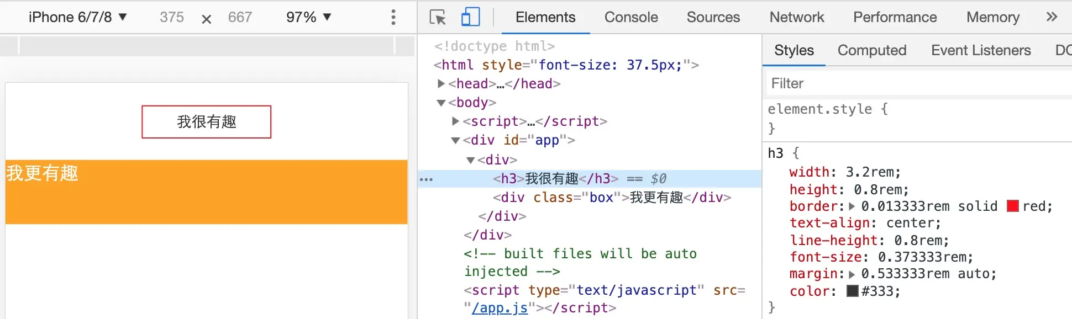Edit the margin 0.533333rem auto value
Viewport: 1072px width, 319px height.
point(925,274)
